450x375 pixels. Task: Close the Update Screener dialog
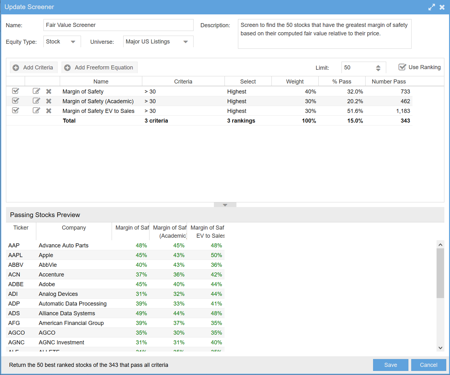(442, 7)
